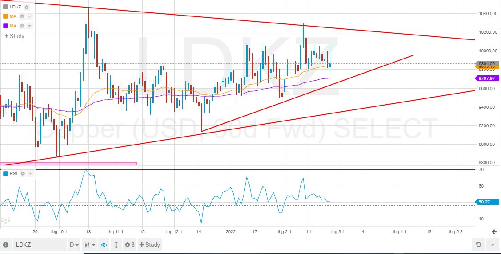The image size is (501, 254).
Task: Open RSI study settings gear
Action: pos(23,174)
